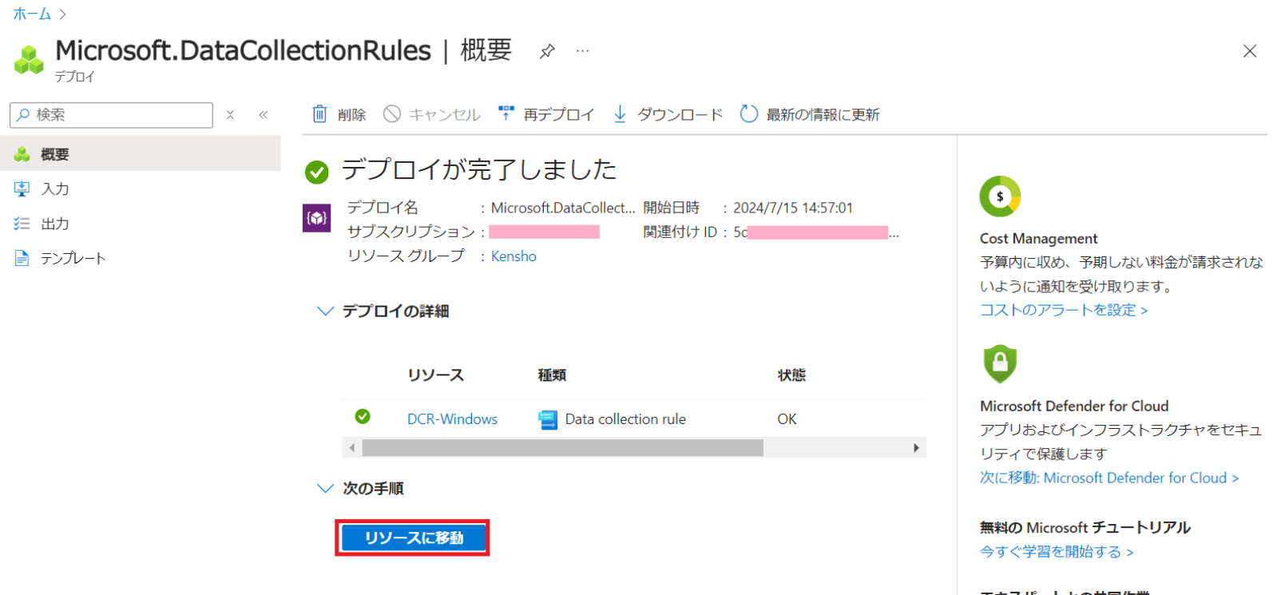This screenshot has height=595, width=1285.
Task: Focus the 検索 search box
Action: point(112,115)
